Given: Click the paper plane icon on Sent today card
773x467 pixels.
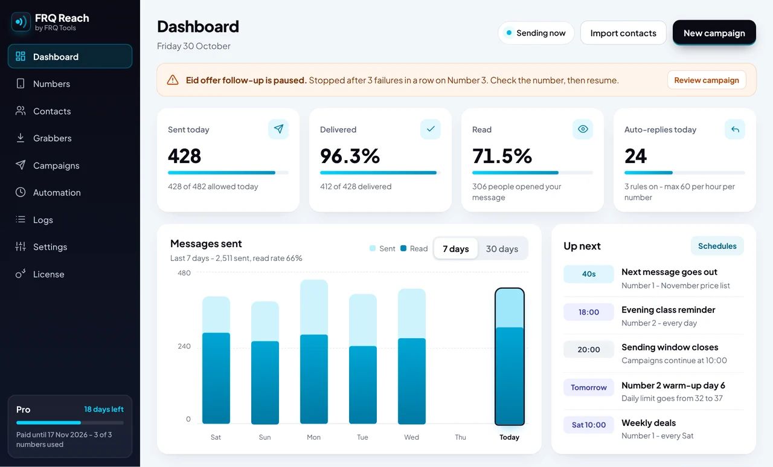Looking at the screenshot, I should (278, 129).
